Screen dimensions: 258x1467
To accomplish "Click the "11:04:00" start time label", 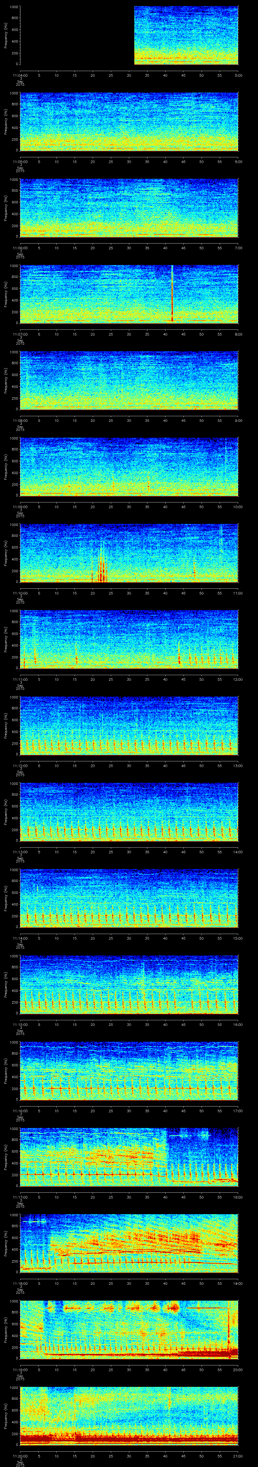I will click(20, 75).
